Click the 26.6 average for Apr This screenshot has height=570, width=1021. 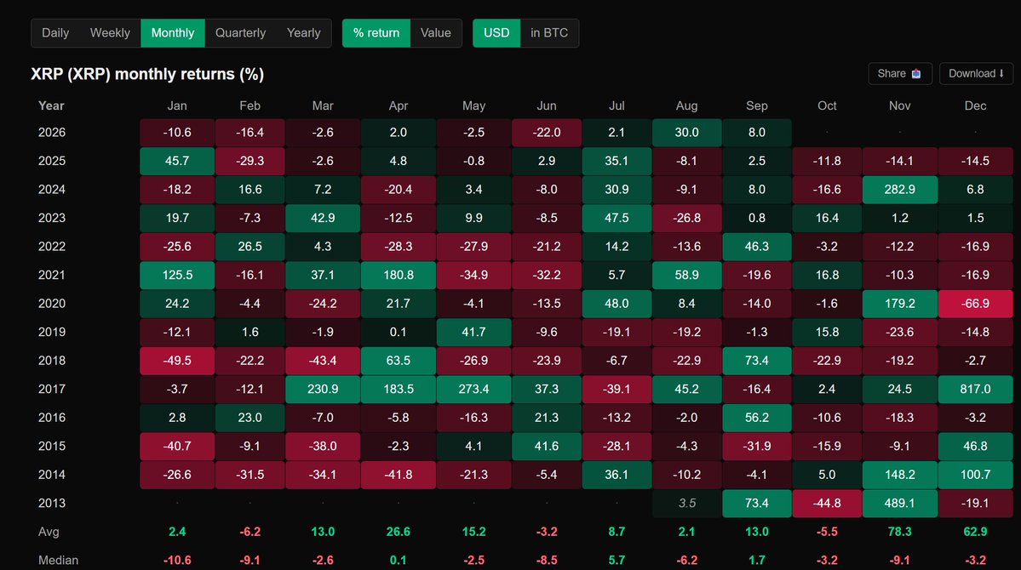(x=399, y=532)
